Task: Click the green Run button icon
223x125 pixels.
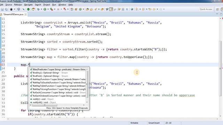Action: (x=45, y=9)
